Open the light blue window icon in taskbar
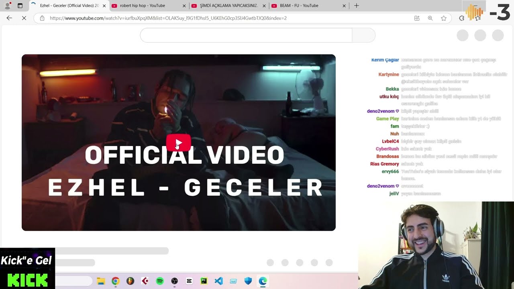Screen dimensions: 514x289 tap(233, 281)
